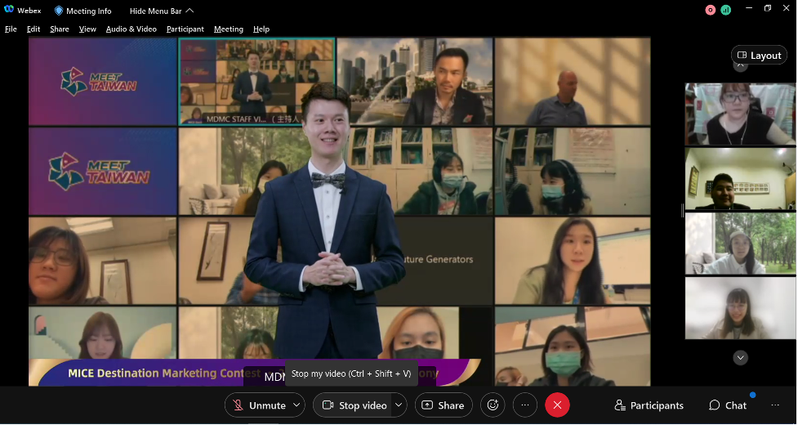This screenshot has height=425, width=798.
Task: Select the MDMC STAFF video tile
Action: (x=256, y=81)
